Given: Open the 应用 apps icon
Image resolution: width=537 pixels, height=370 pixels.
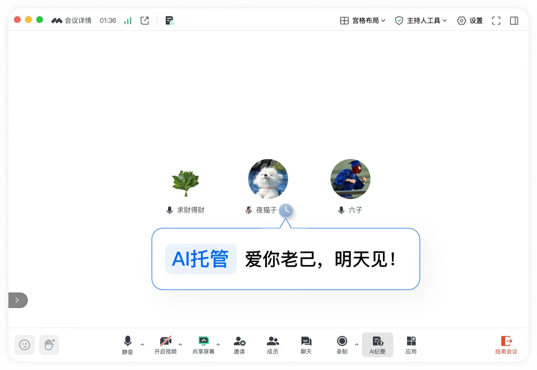Looking at the screenshot, I should (x=411, y=344).
